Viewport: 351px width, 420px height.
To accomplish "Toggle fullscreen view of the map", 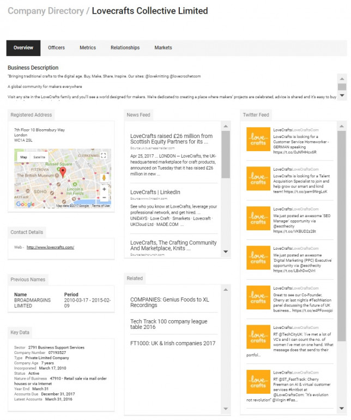I will (104, 155).
